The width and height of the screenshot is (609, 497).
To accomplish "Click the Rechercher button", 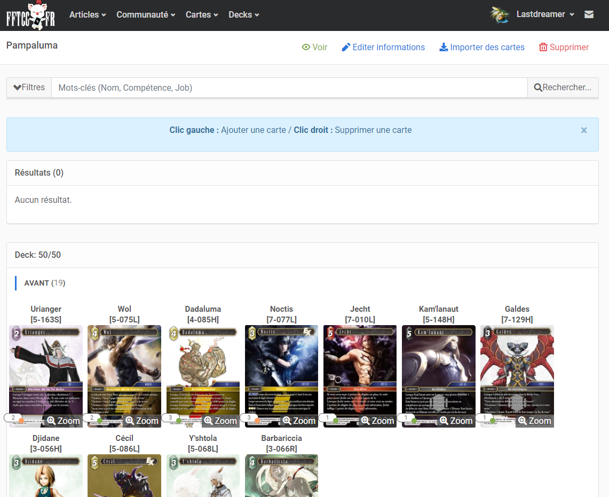I will [x=563, y=88].
